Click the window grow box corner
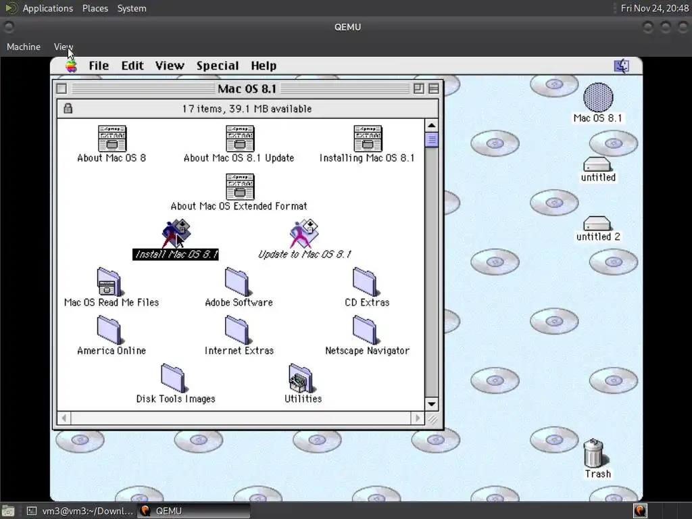 [x=432, y=419]
